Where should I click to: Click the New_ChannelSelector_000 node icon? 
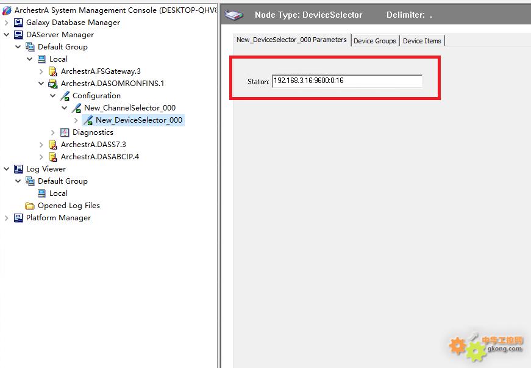(x=76, y=108)
